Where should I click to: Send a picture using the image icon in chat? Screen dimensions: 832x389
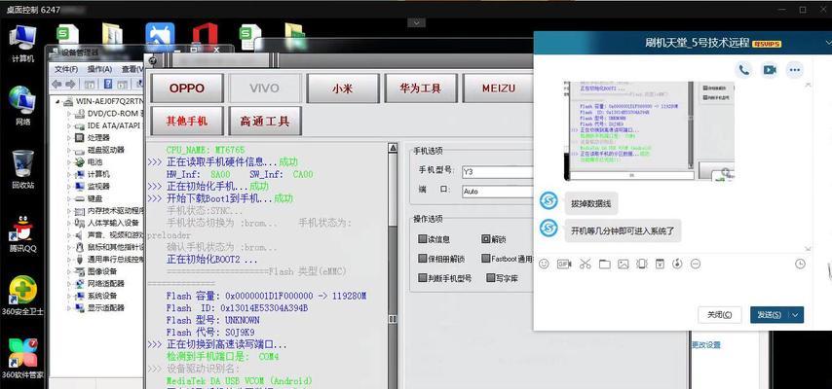623,264
